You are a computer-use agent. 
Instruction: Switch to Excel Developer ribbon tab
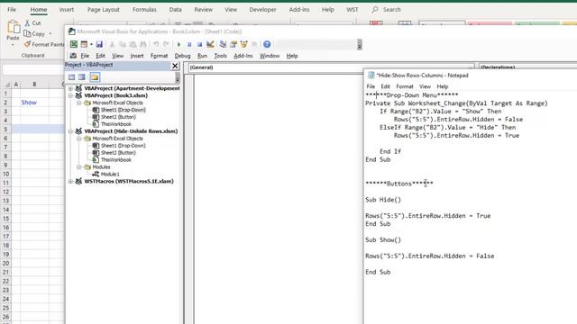tap(262, 10)
